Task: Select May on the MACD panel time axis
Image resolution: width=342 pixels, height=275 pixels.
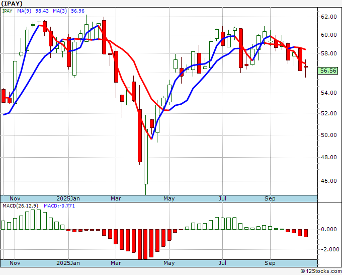Action: 169,263
